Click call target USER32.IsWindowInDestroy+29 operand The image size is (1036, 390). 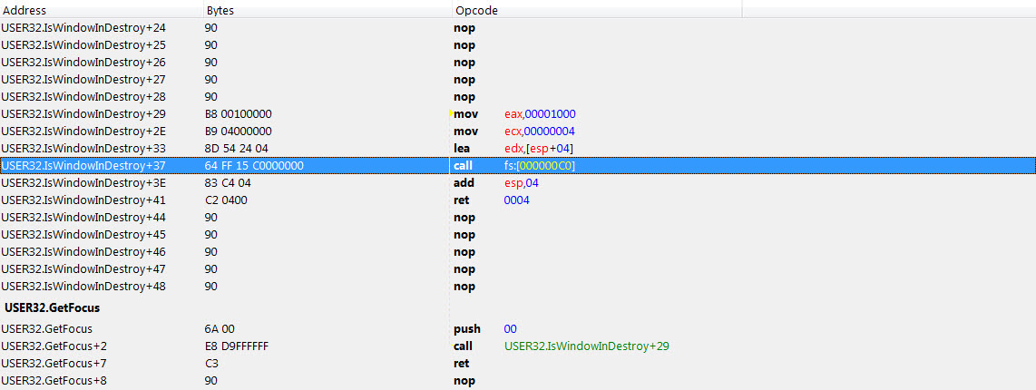click(x=586, y=346)
